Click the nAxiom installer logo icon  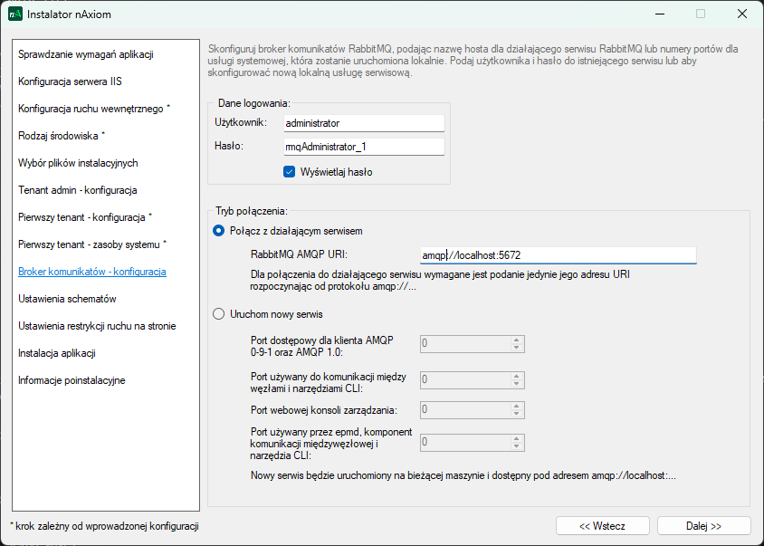14,14
